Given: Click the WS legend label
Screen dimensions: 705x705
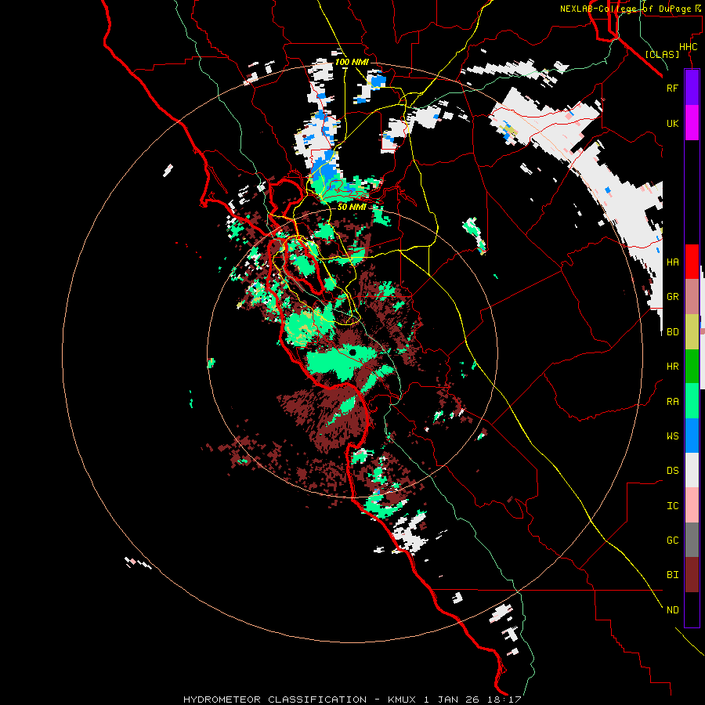Looking at the screenshot, I should pos(672,436).
